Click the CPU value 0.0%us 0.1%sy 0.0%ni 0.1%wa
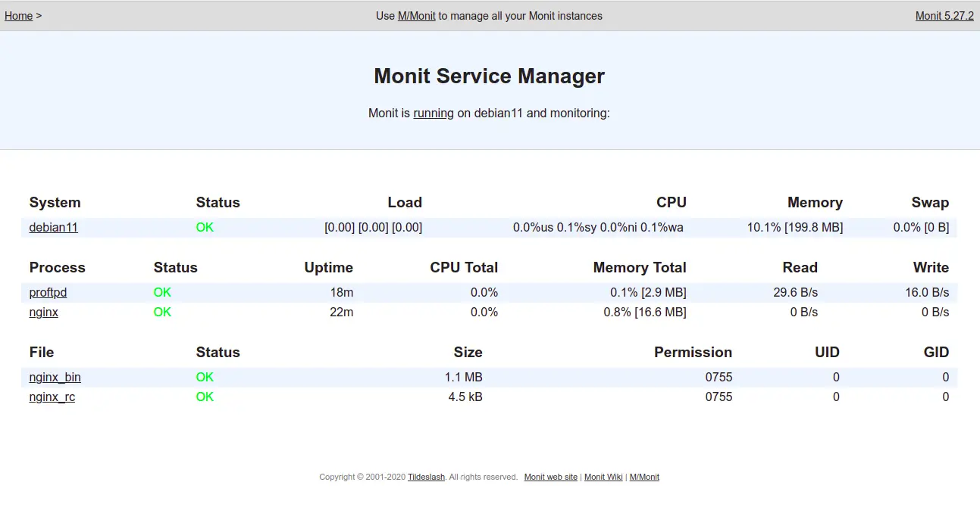Screen dimensions: 980x507 (598, 227)
